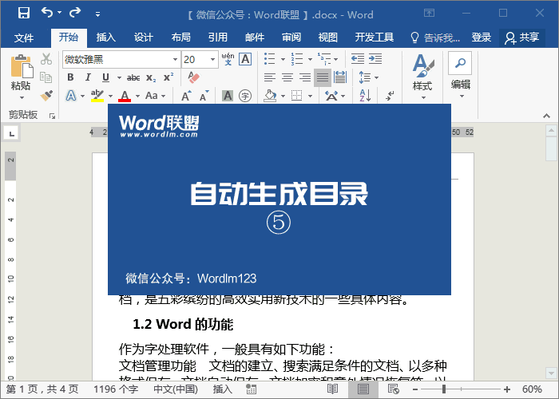The image size is (559, 399).
Task: Toggle bold formatting
Action: coord(70,77)
